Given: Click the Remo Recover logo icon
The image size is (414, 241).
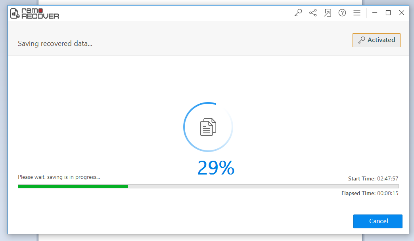Looking at the screenshot, I should click(x=15, y=13).
